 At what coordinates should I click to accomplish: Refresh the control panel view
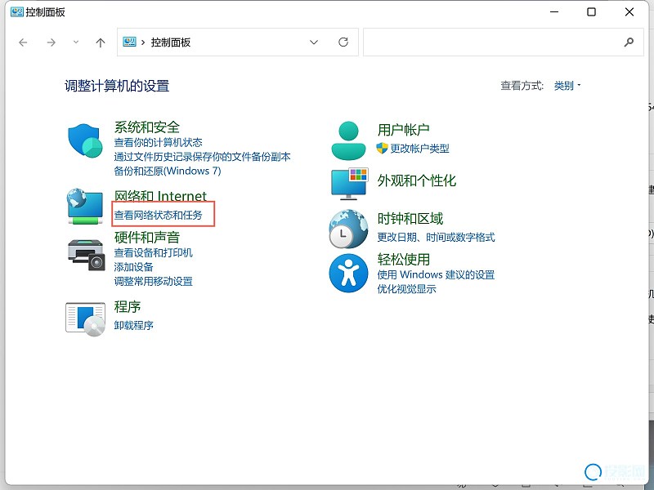(x=343, y=42)
